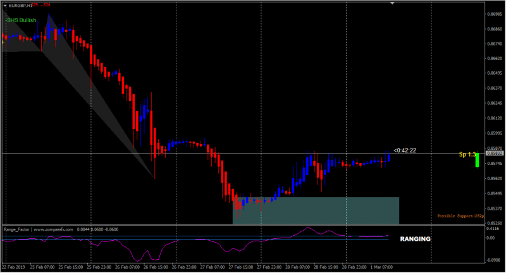Select the green spread bar at right
The height and width of the screenshot is (273, 506).
tap(477, 160)
